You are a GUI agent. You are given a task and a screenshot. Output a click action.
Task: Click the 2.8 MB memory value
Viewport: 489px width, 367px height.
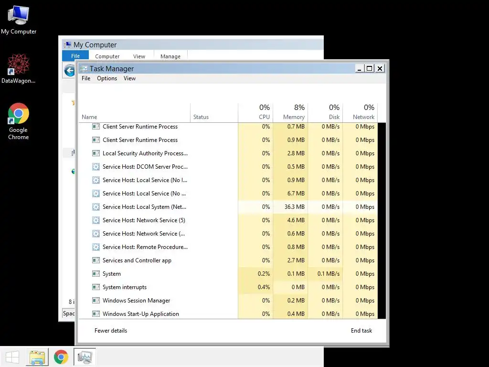click(x=296, y=153)
